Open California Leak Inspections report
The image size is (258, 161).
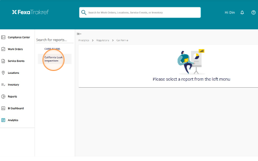pyautogui.click(x=55, y=59)
